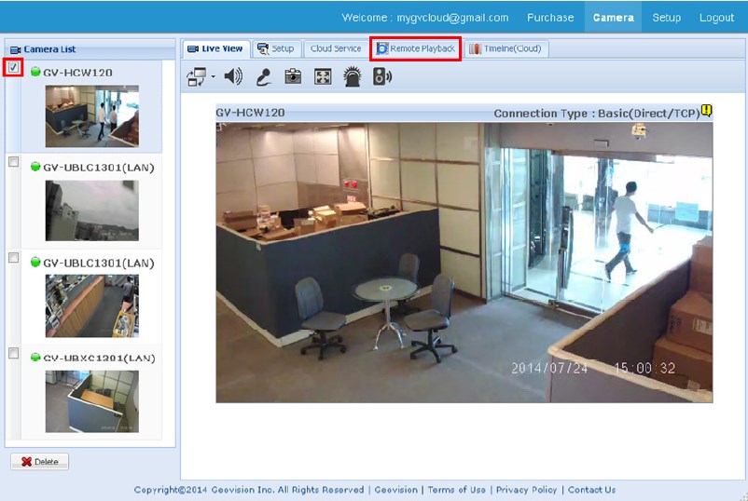Click Logout in the top bar
This screenshot has height=501, width=748.
[x=716, y=18]
